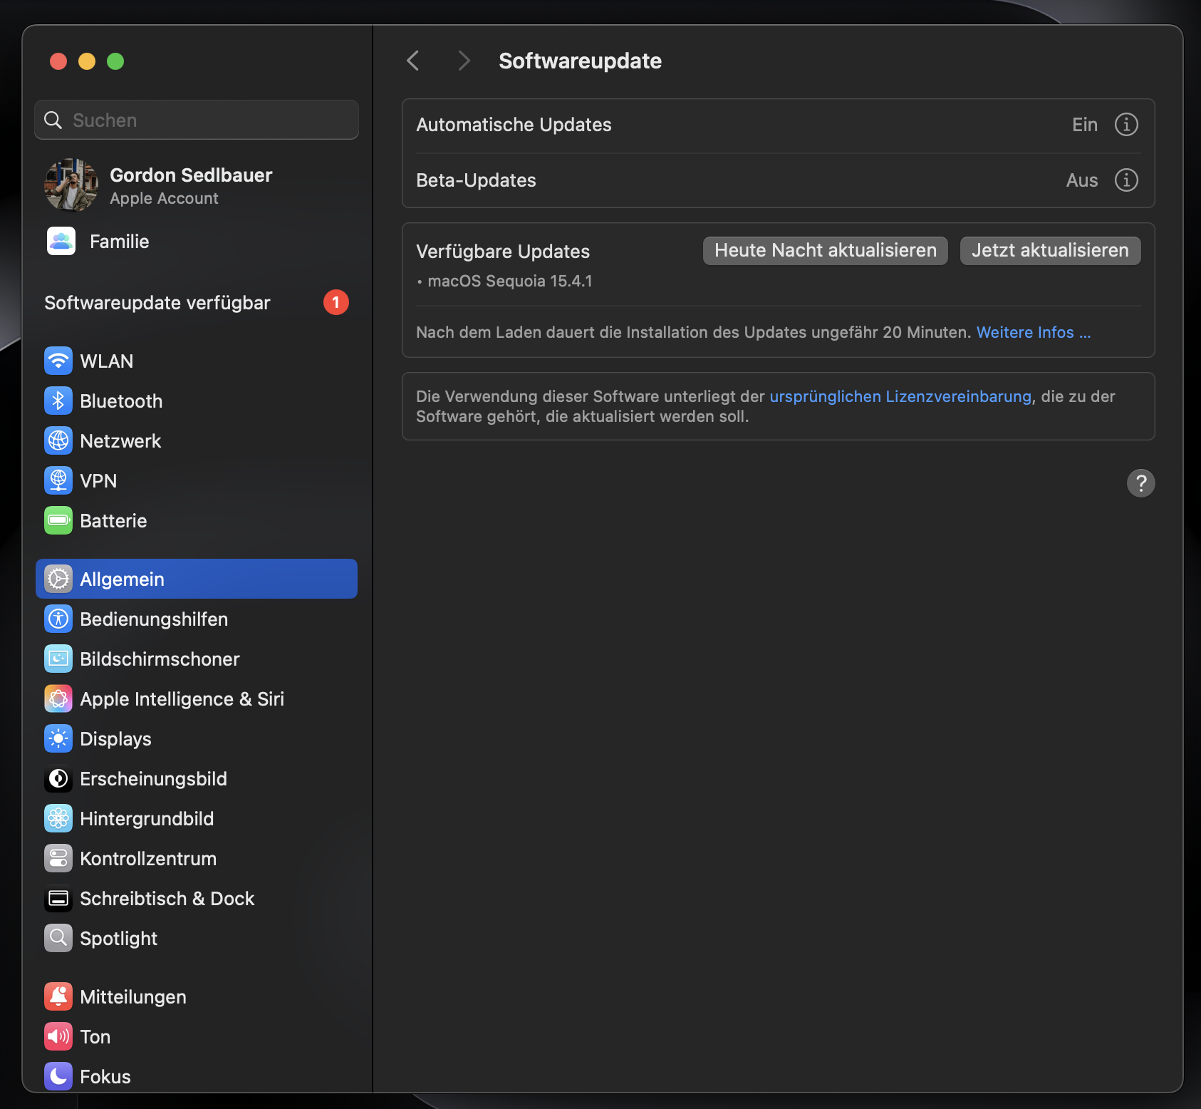Select the VPN sidebar icon
Viewport: 1201px width, 1109px height.
click(58, 480)
